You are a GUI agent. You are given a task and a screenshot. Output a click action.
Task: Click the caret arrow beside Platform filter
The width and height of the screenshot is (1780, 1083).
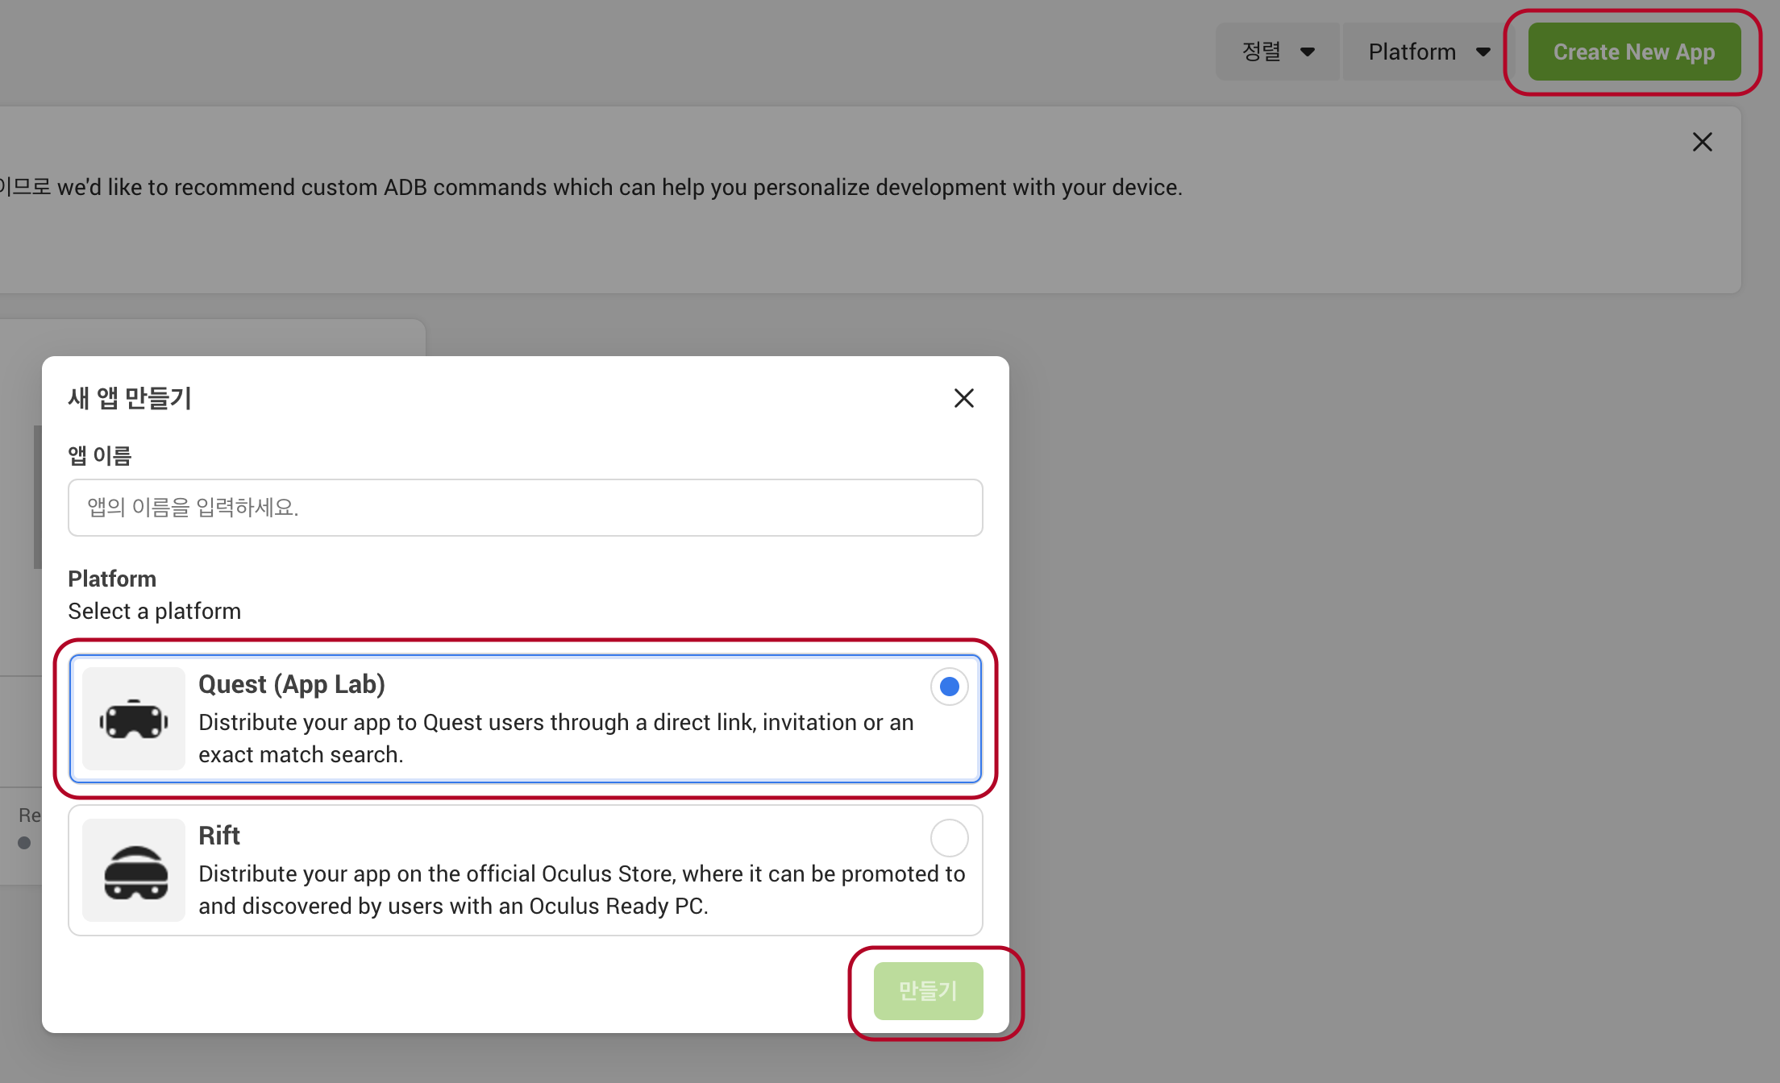(1483, 52)
